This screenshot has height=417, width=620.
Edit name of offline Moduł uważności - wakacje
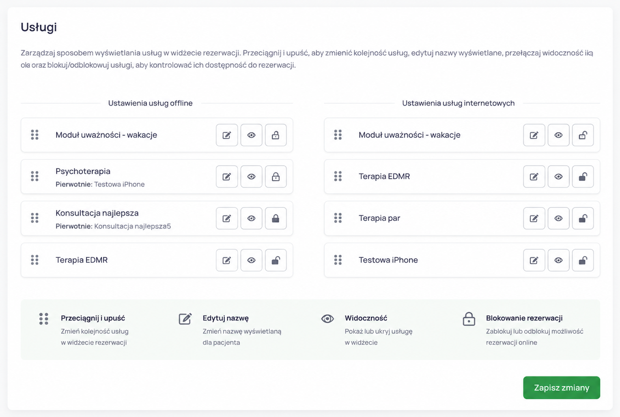(x=227, y=135)
